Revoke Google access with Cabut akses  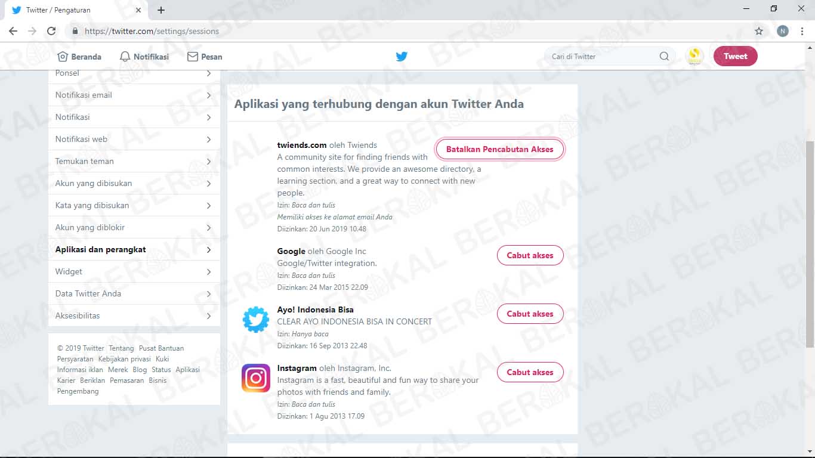coord(530,255)
